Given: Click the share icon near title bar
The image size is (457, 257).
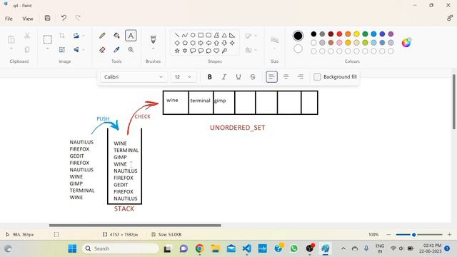Looking at the screenshot, I should coord(450,18).
